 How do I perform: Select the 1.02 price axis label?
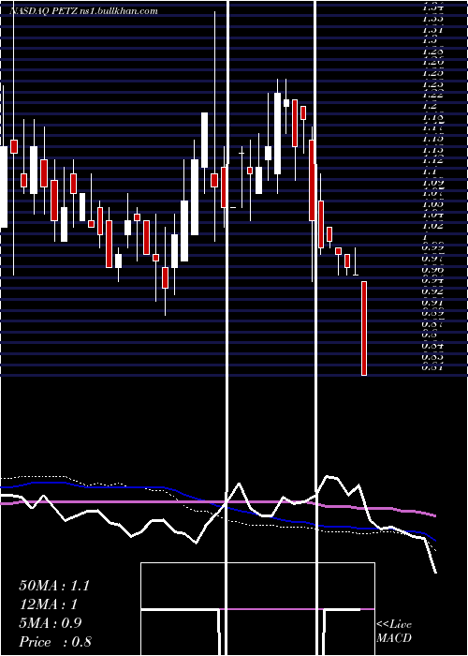432,226
